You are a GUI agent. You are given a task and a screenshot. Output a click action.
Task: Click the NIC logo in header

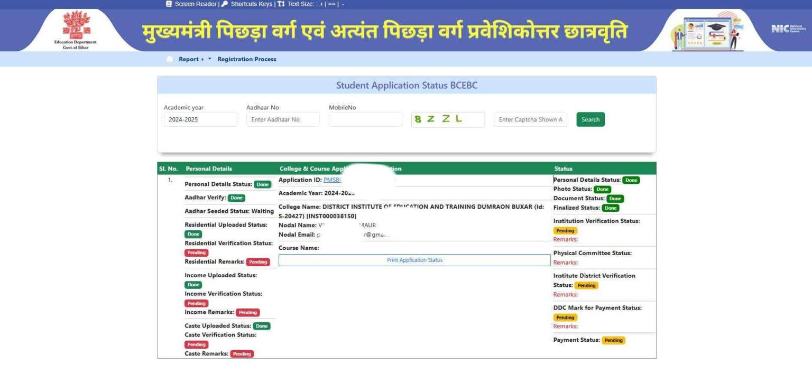[788, 29]
